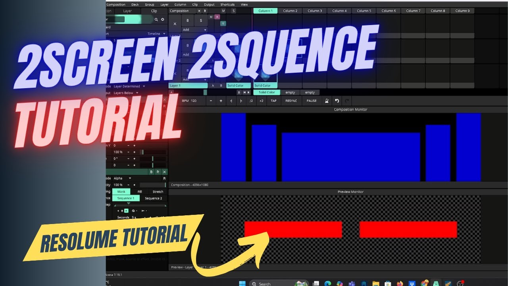Click the undo arrow icon
This screenshot has height=286, width=508.
pyautogui.click(x=337, y=101)
